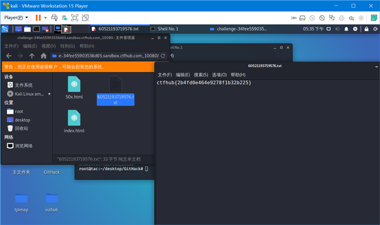Click the volume speaker tray icon

pos(337,29)
